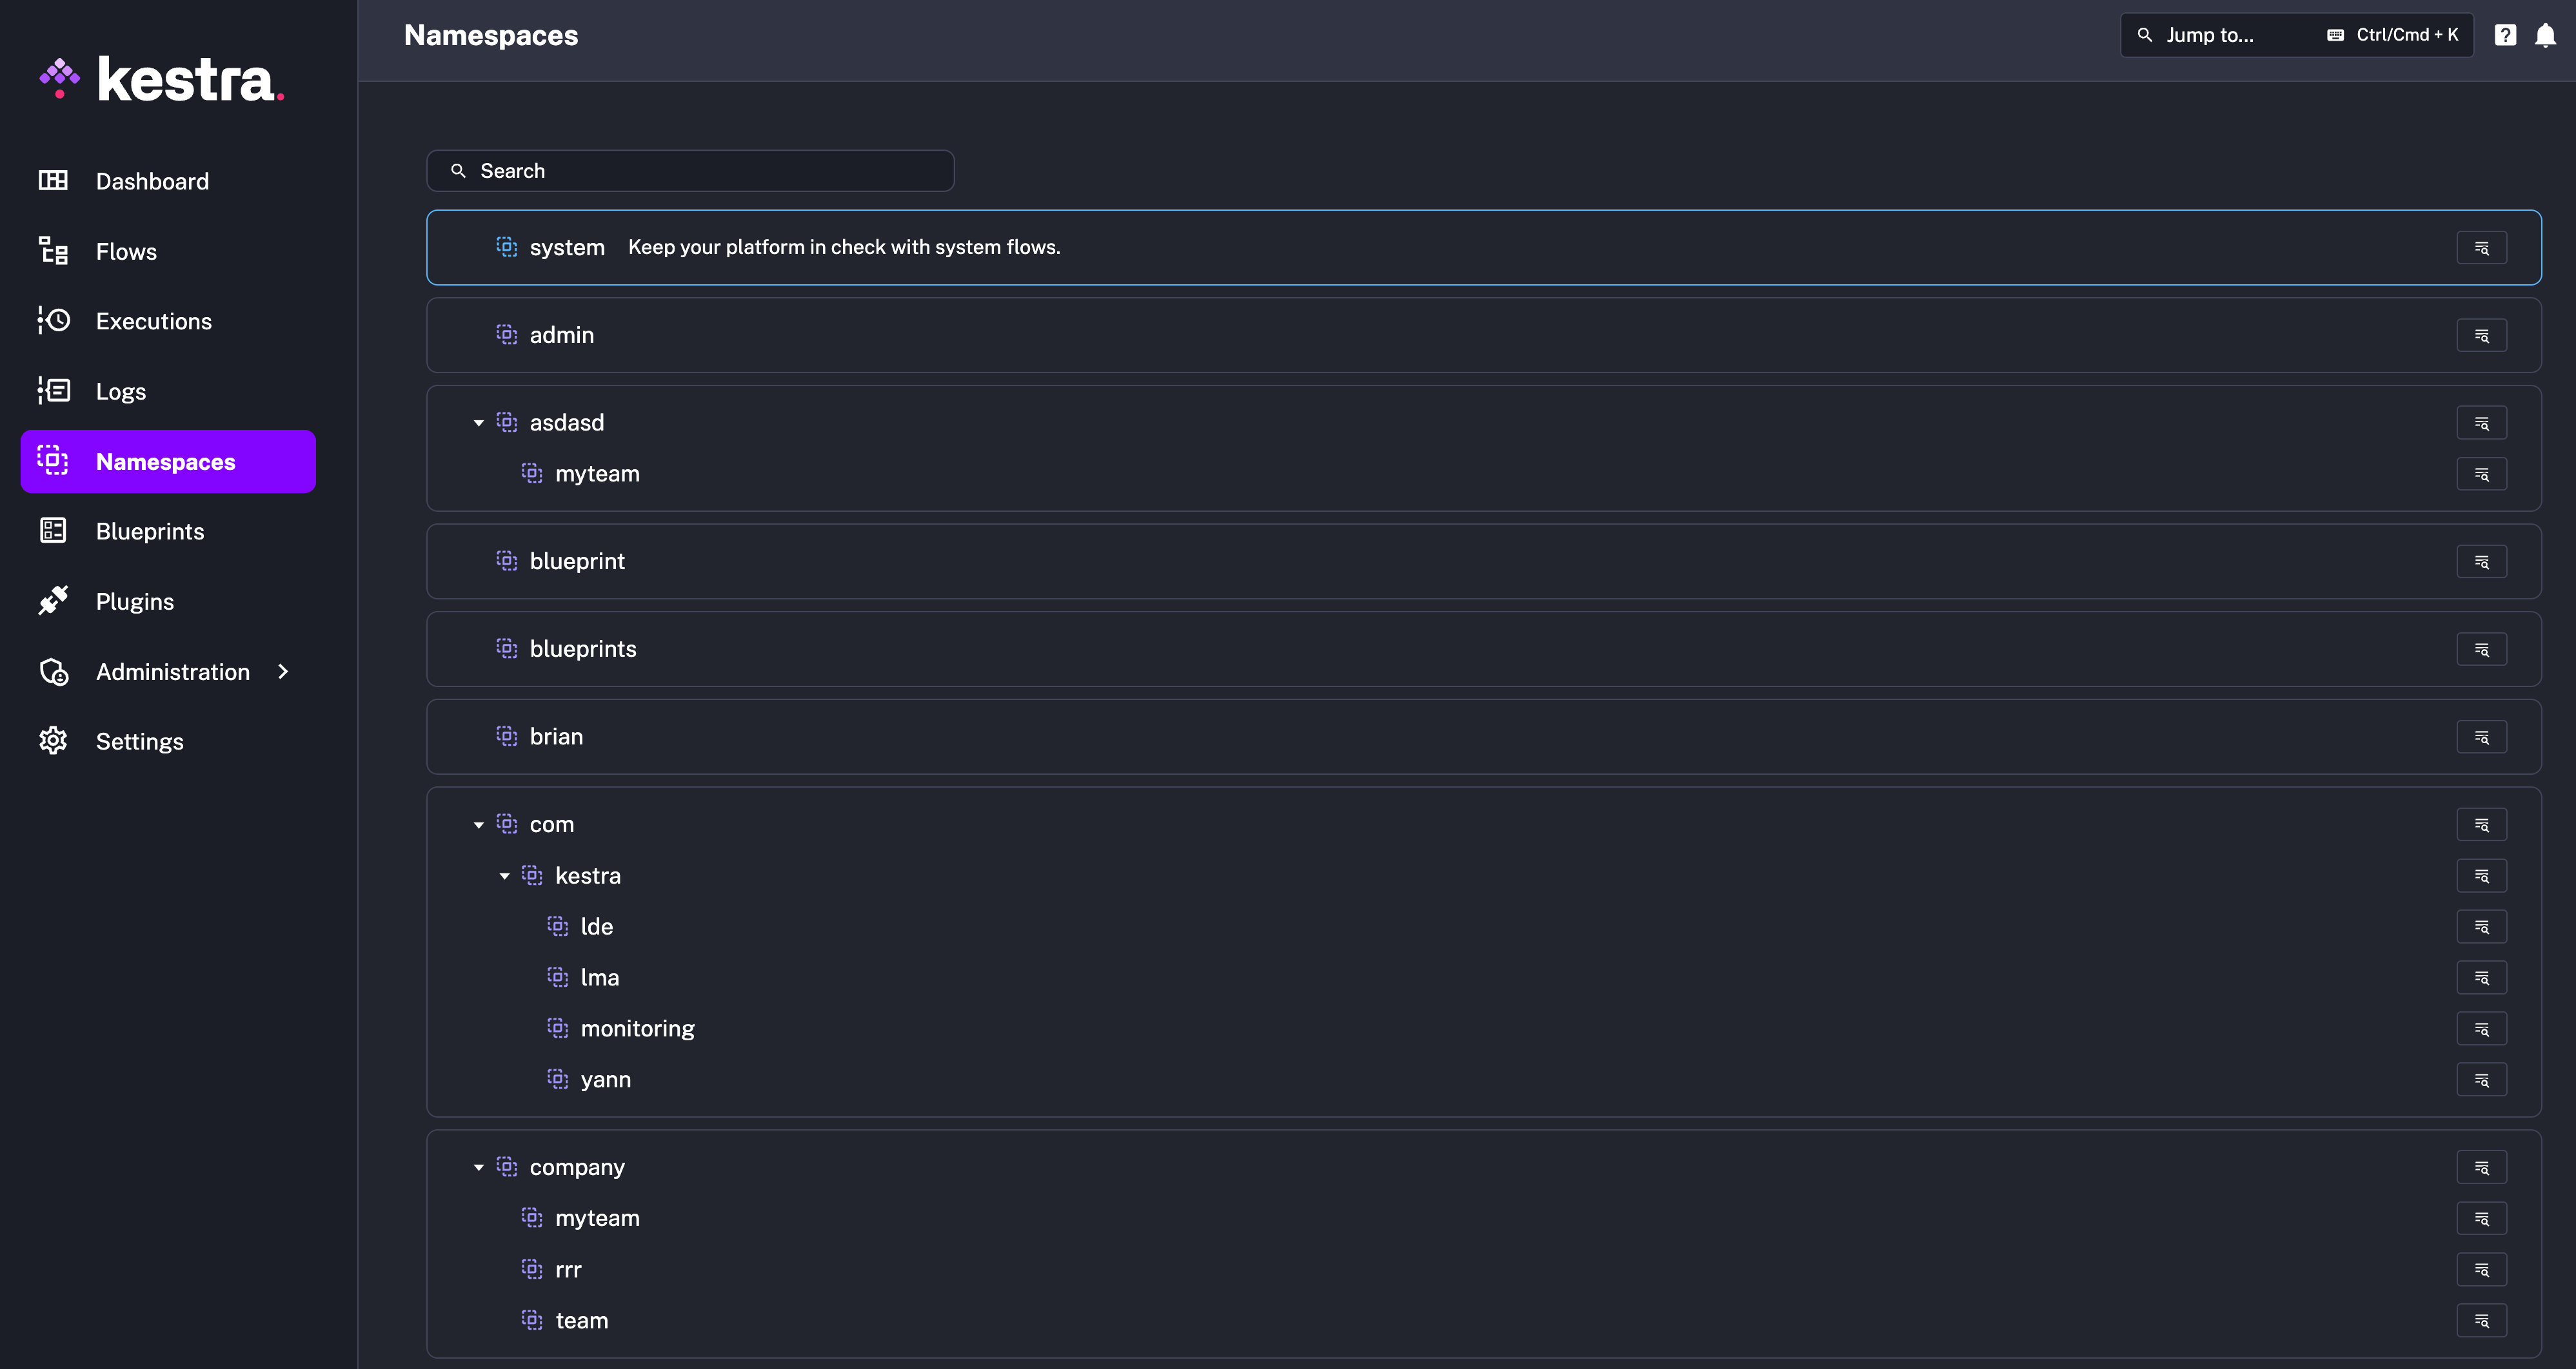Collapse the com namespace node
Image resolution: width=2576 pixels, height=1369 pixels.
tap(479, 826)
